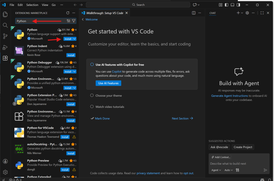
Task: Send chat message arrow icon
Action: (x=265, y=170)
